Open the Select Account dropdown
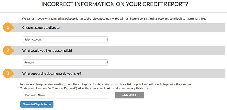227x110 pixels. [x=66, y=39]
